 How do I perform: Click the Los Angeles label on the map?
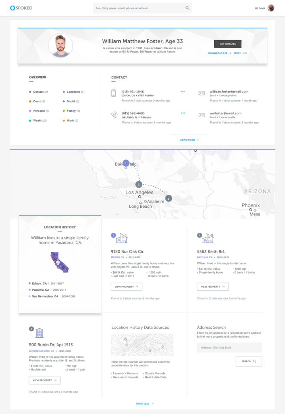pyautogui.click(x=139, y=192)
